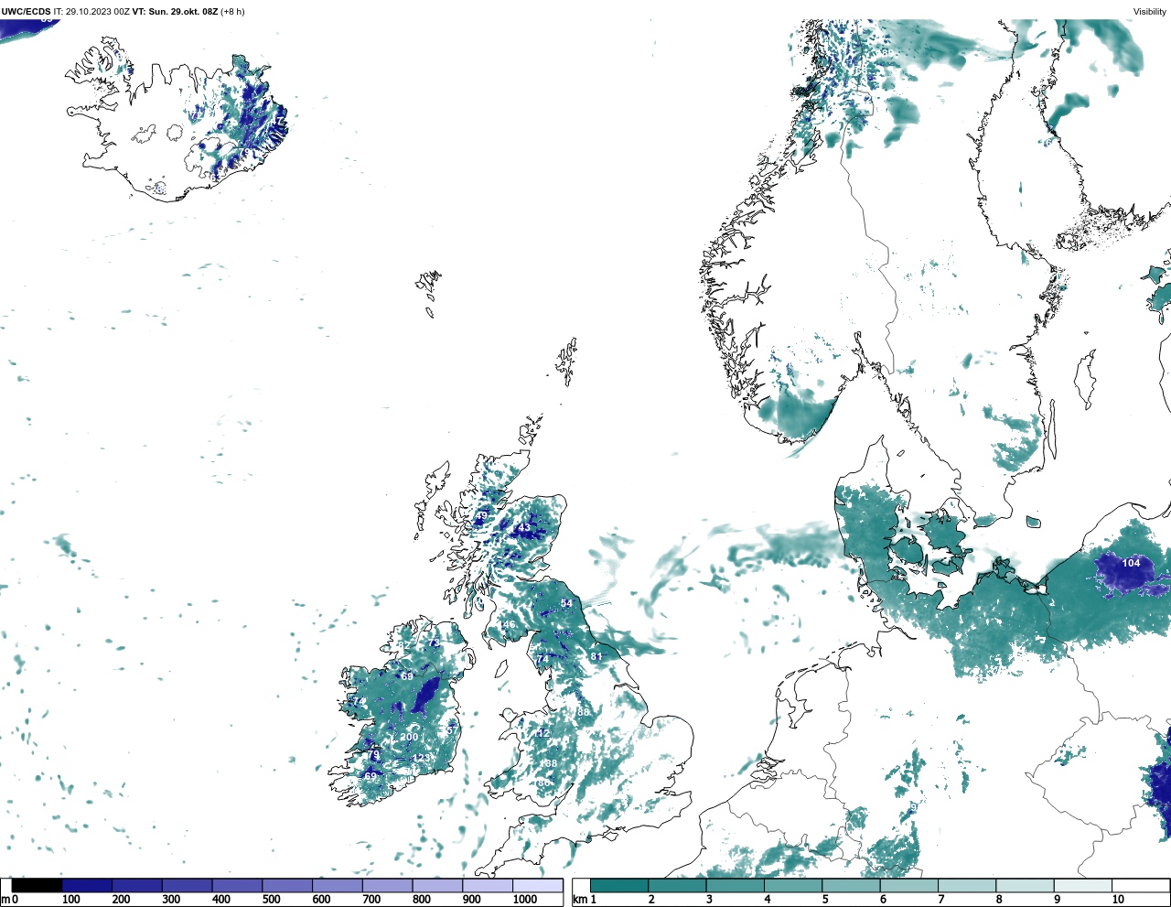Viewport: 1171px width, 907px height.
Task: Click the '49' value in western Scotland
Action: [481, 516]
